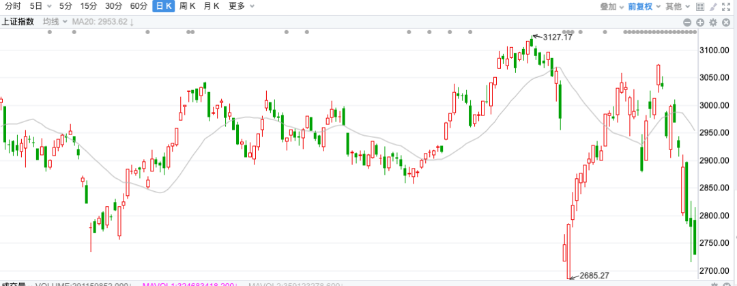737x286 pixels.
Task: Open the 均线 indicator dropdown
Action: [55, 22]
